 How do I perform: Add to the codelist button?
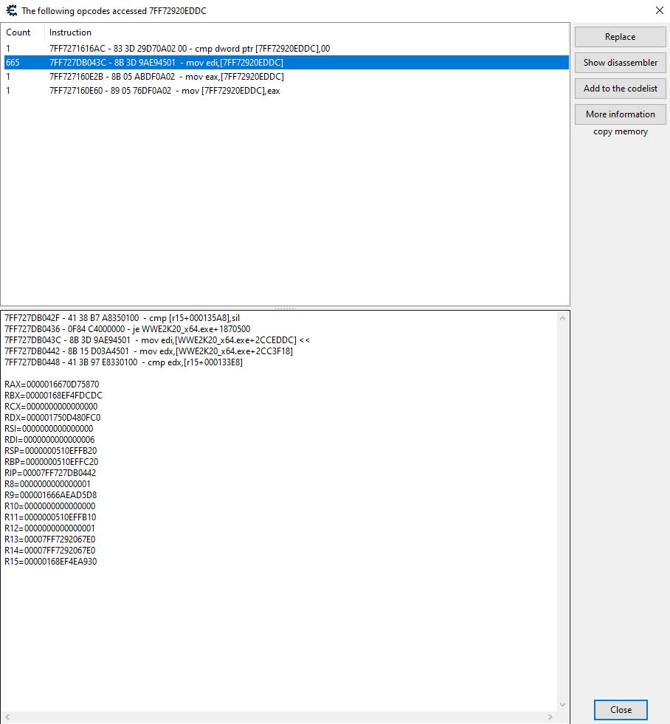pos(620,89)
